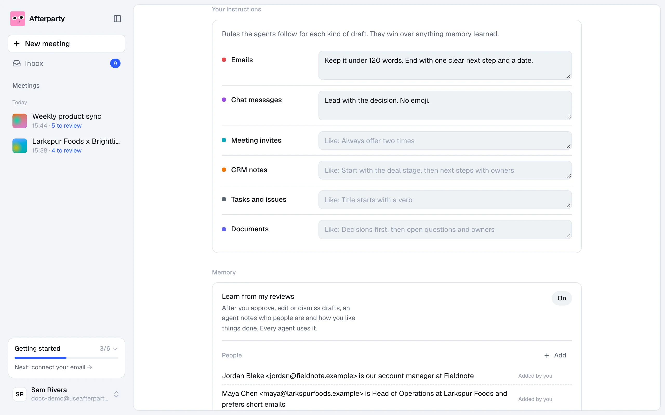The width and height of the screenshot is (665, 415).
Task: Collapse the sidebar with the panel icon
Action: pos(117,19)
